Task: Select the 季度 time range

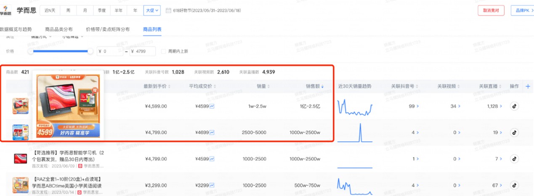Action: (x=101, y=11)
